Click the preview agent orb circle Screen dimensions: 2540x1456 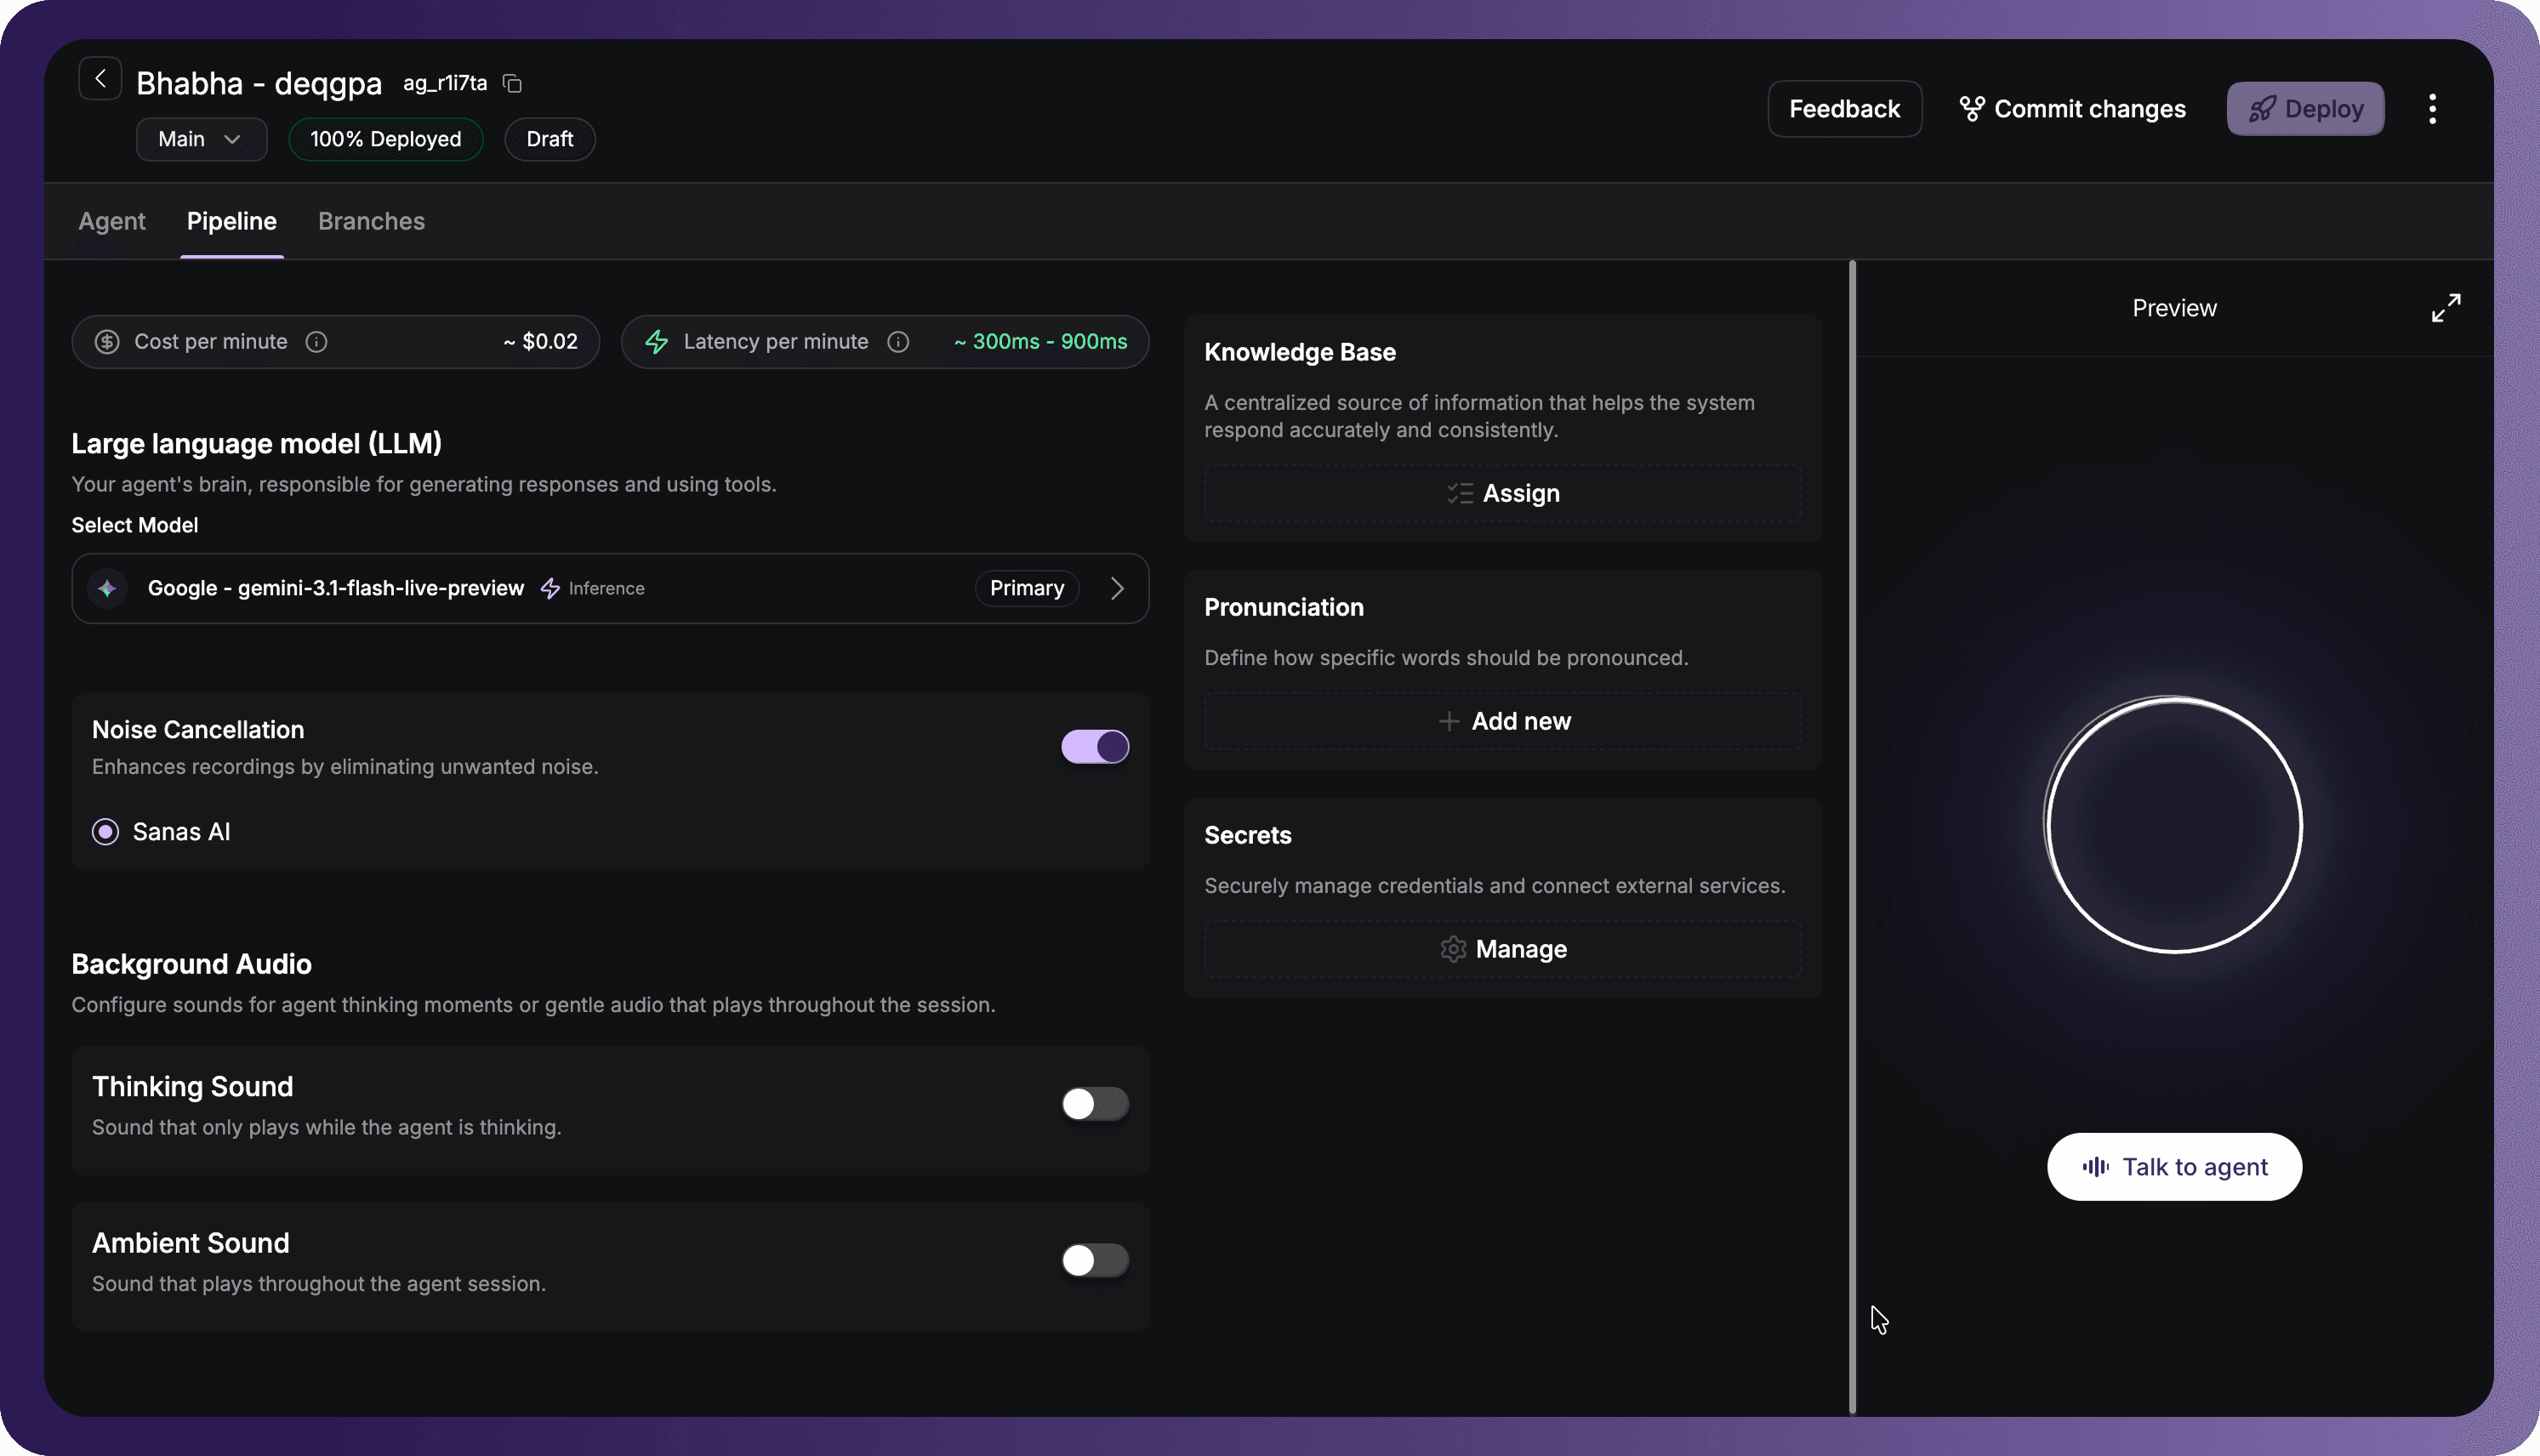[2174, 825]
